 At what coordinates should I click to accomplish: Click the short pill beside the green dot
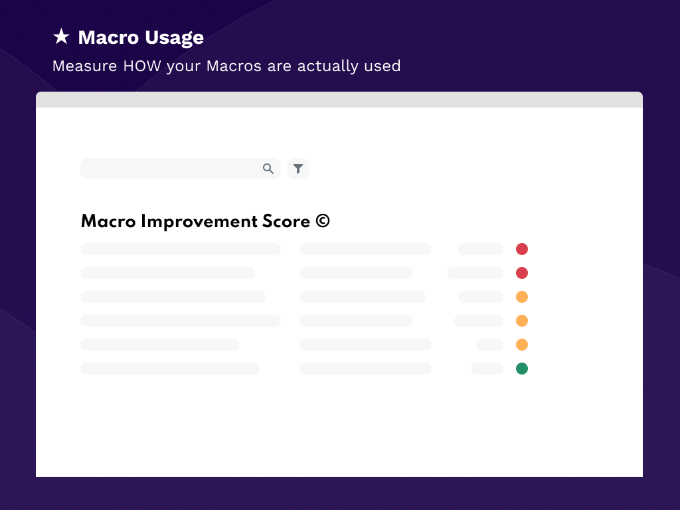click(487, 369)
